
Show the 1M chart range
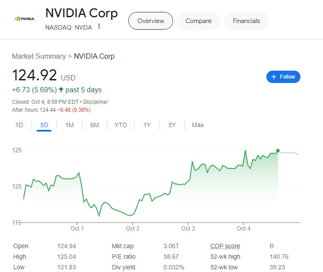69,125
